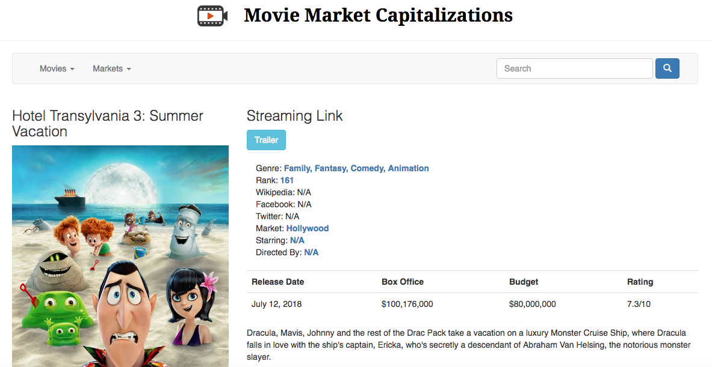Open the Starring N/A link
The image size is (712, 367).
pos(297,240)
